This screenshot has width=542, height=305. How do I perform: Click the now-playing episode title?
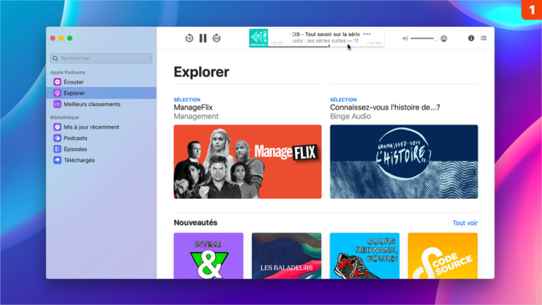[x=325, y=34]
